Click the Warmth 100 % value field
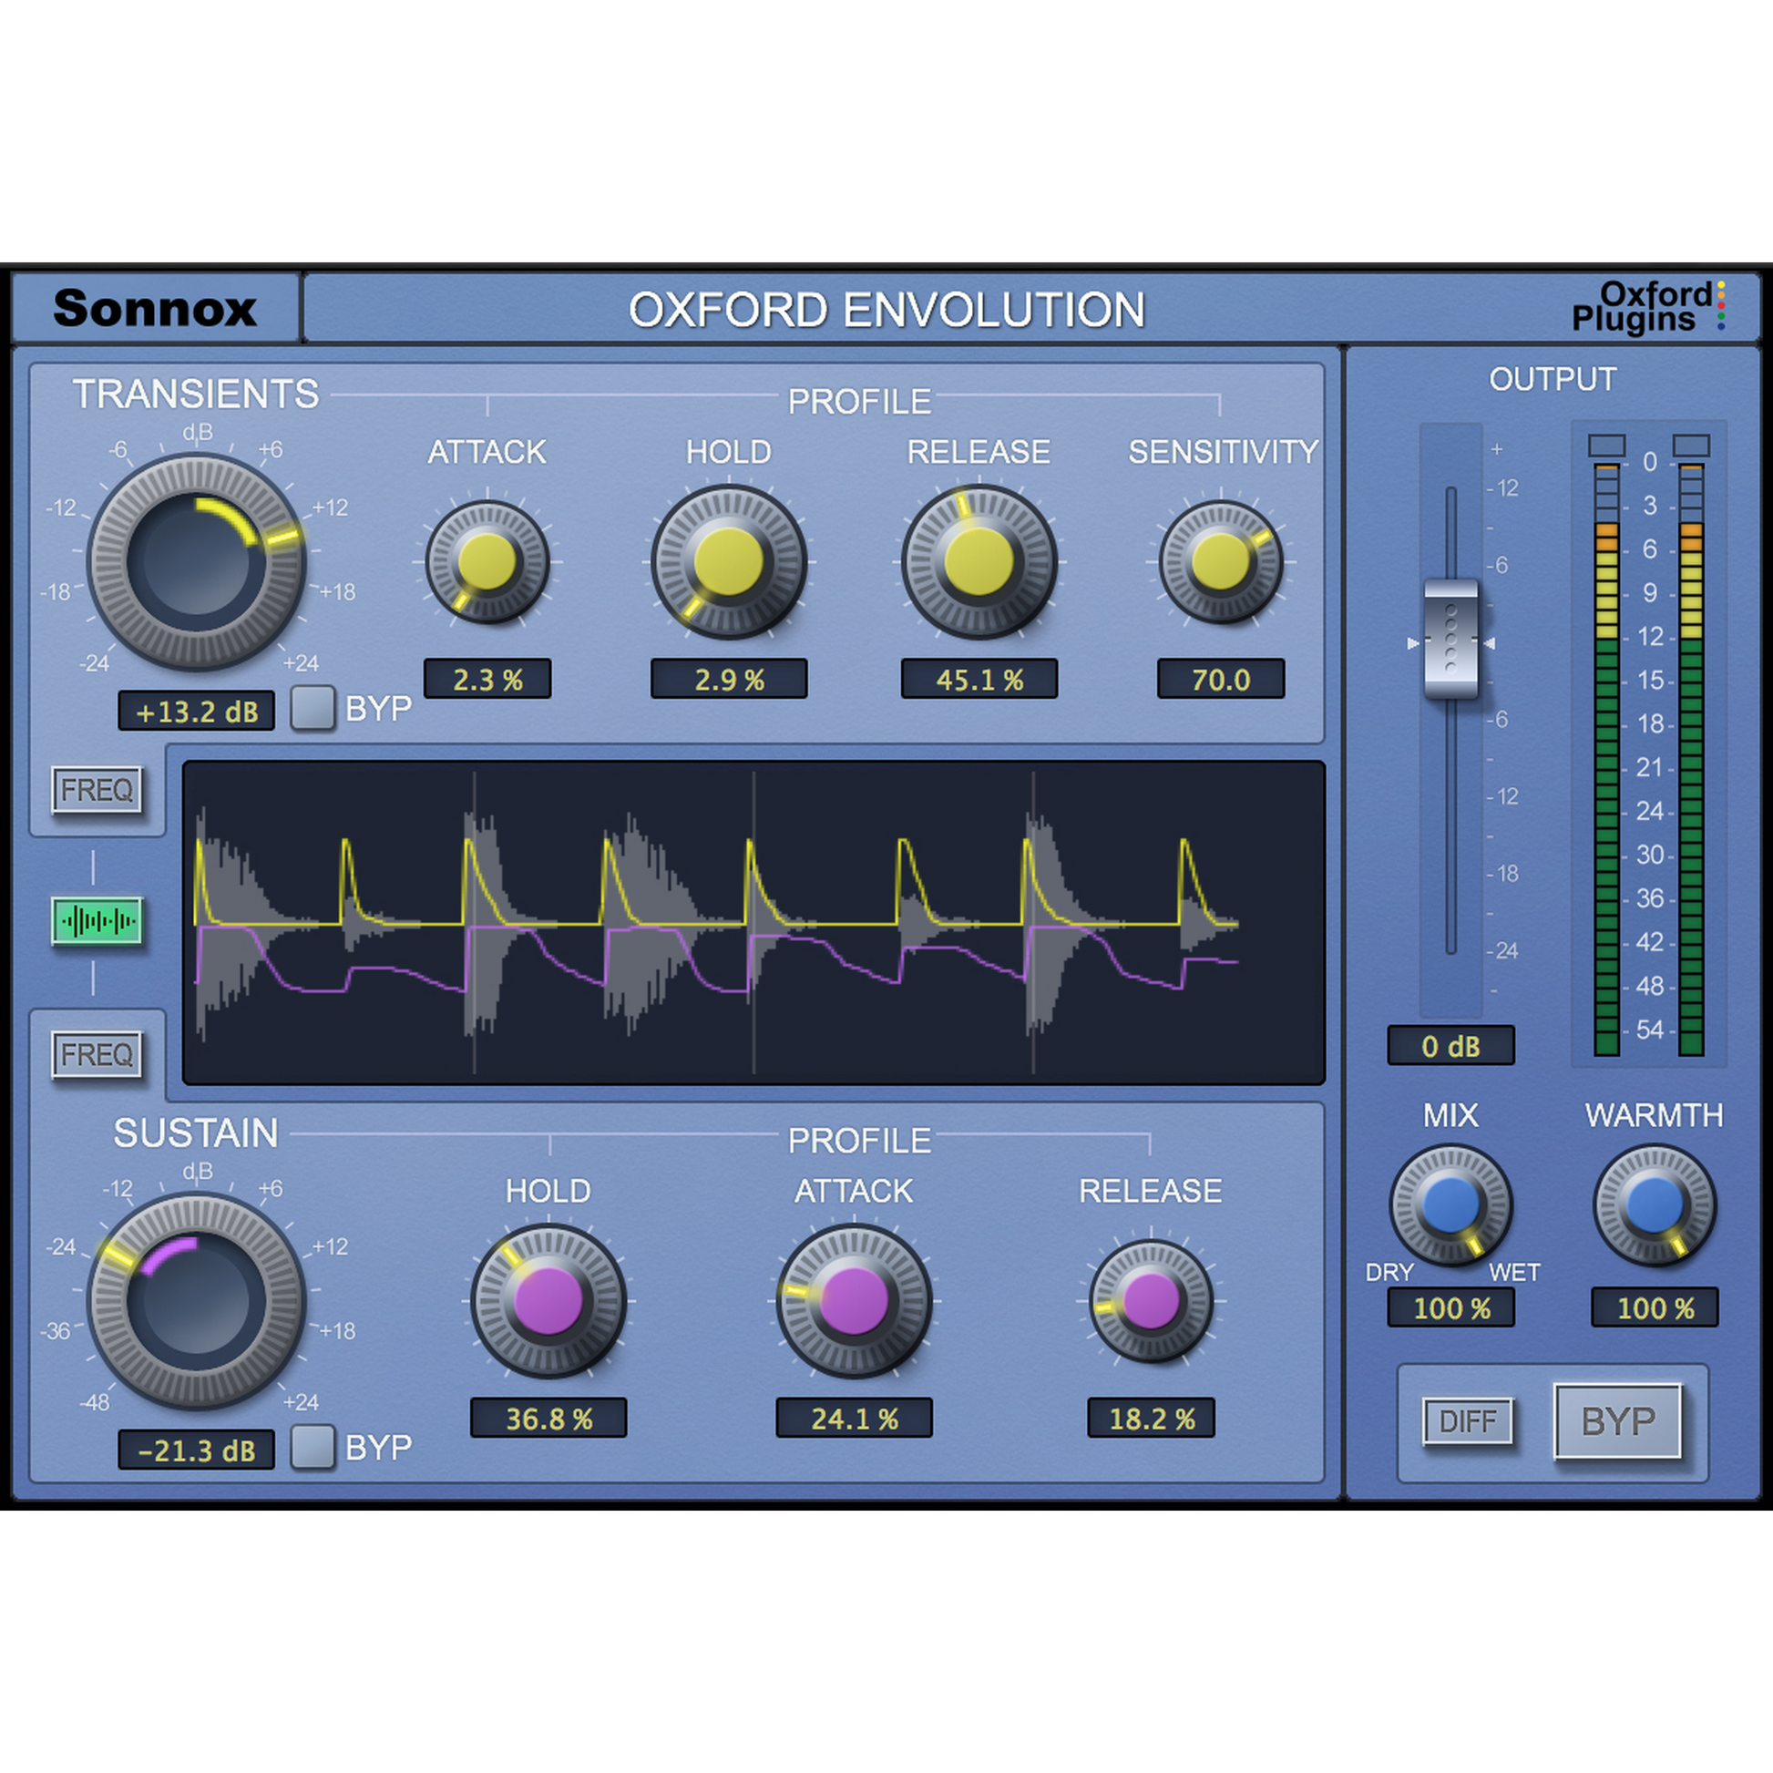The height and width of the screenshot is (1773, 1773). pyautogui.click(x=1655, y=1307)
